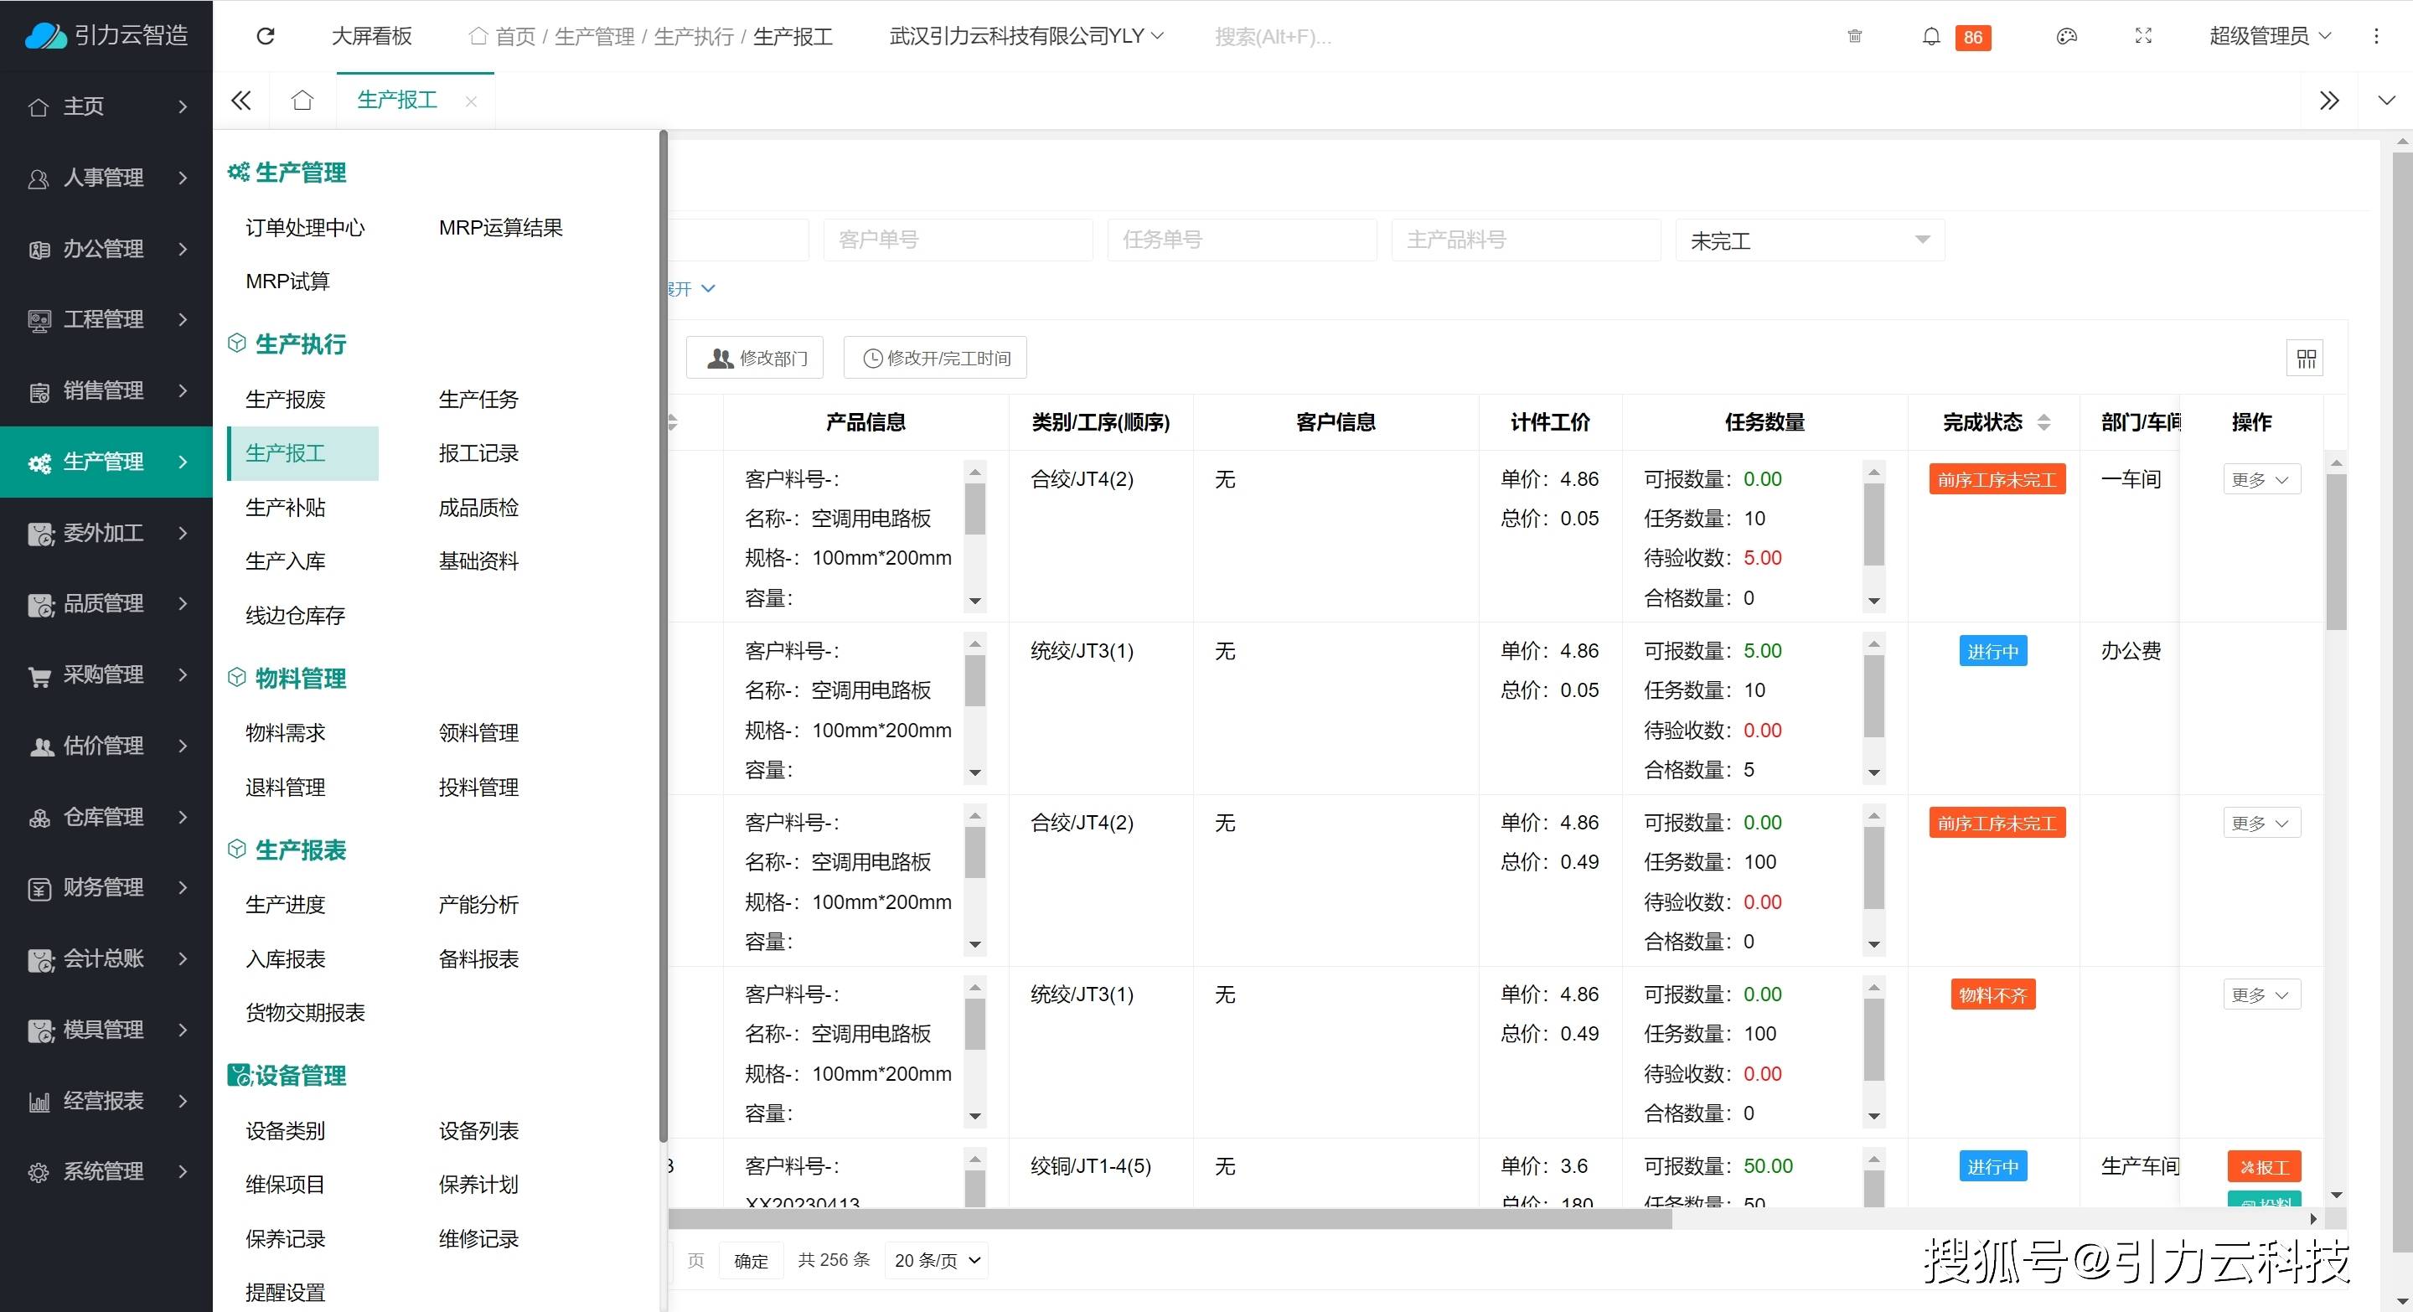This screenshot has height=1312, width=2413.
Task: Open 主页 in sidebar
Action: 106,106
